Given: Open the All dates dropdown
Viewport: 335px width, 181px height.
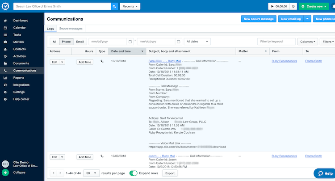Looking at the screenshot, I should pos(197,42).
